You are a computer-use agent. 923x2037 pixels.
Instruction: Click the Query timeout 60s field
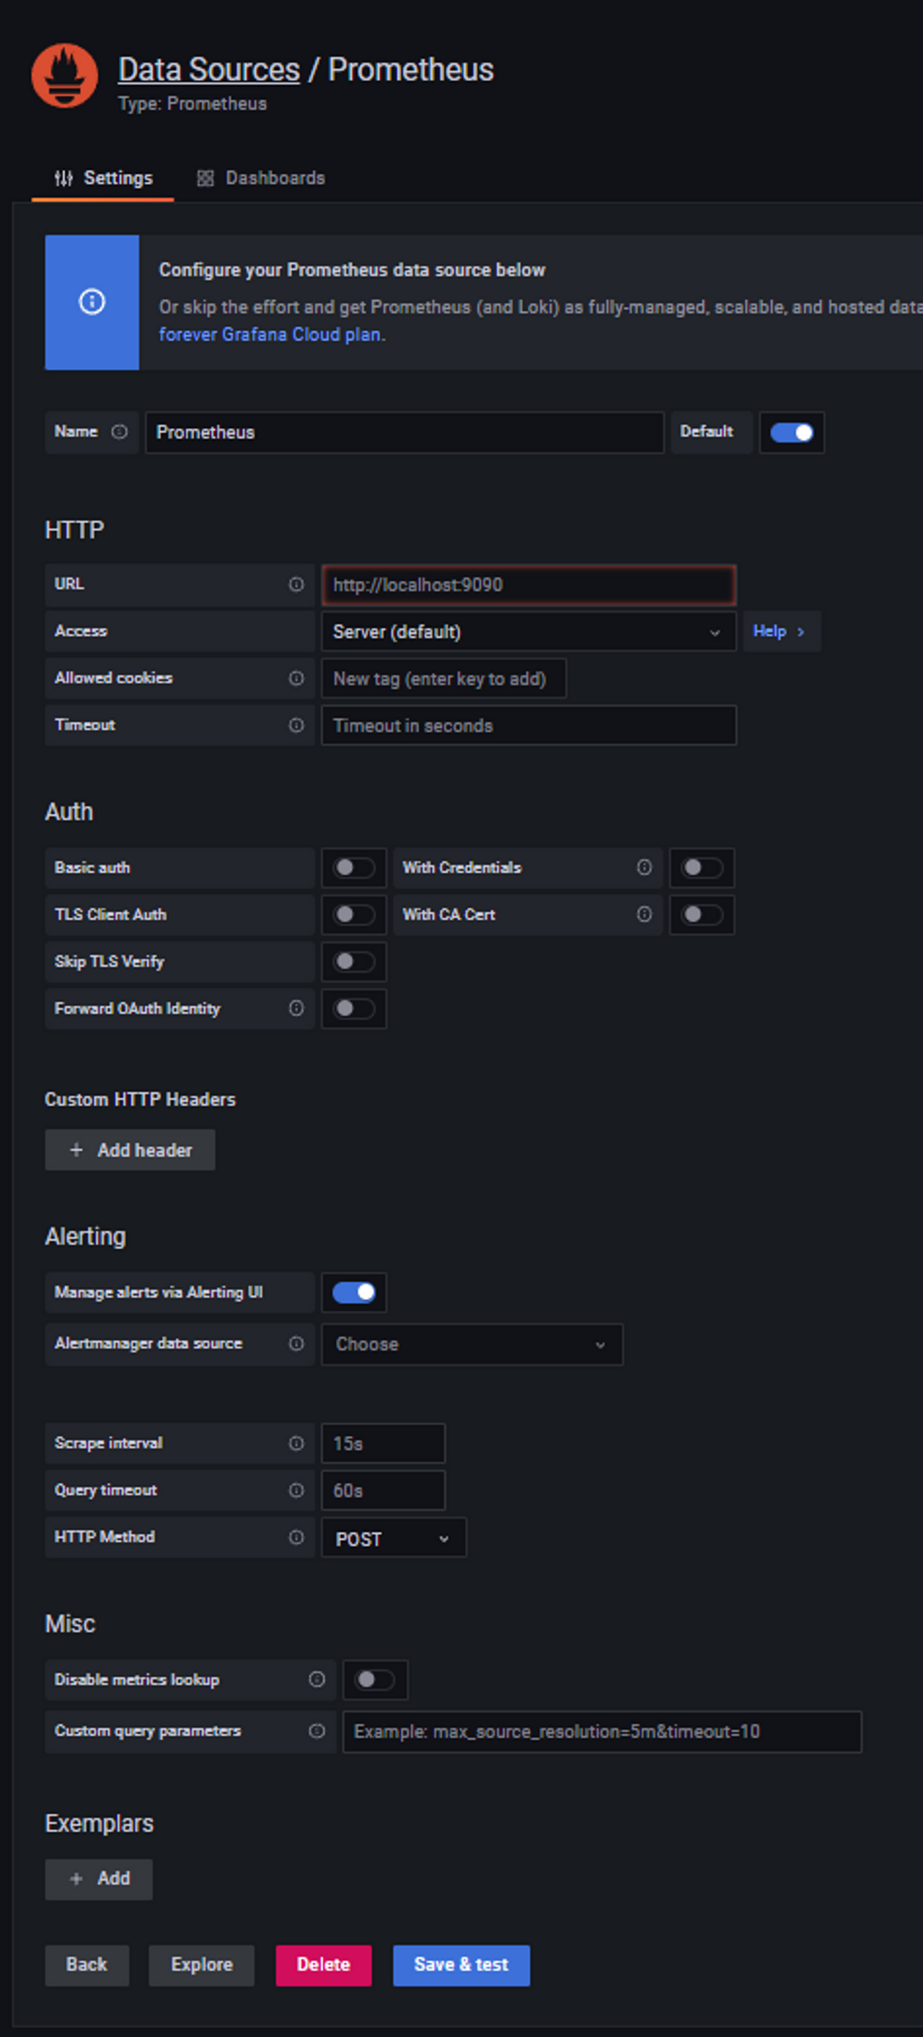tap(384, 1491)
